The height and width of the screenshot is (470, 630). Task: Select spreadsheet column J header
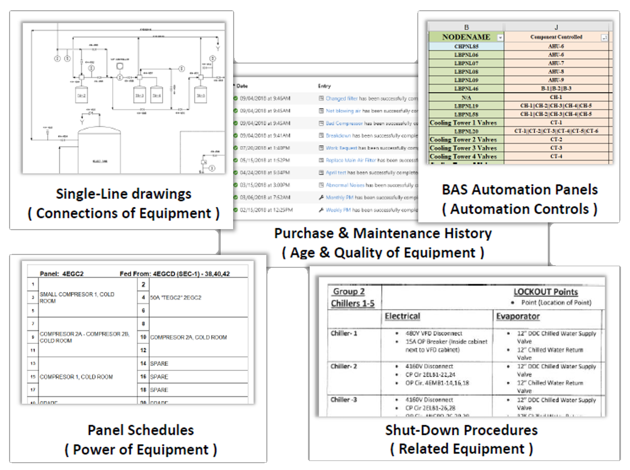click(556, 28)
